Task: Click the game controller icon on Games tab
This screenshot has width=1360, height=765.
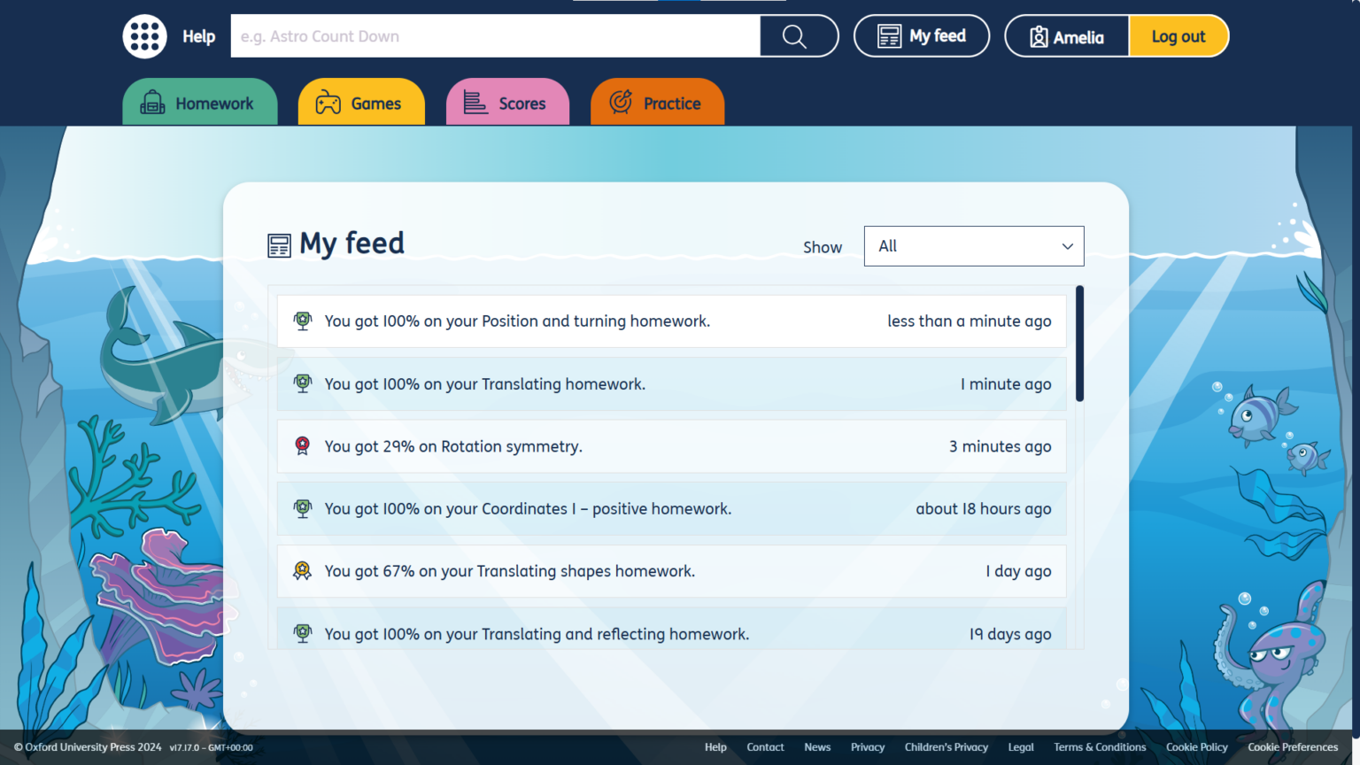Action: coord(328,103)
